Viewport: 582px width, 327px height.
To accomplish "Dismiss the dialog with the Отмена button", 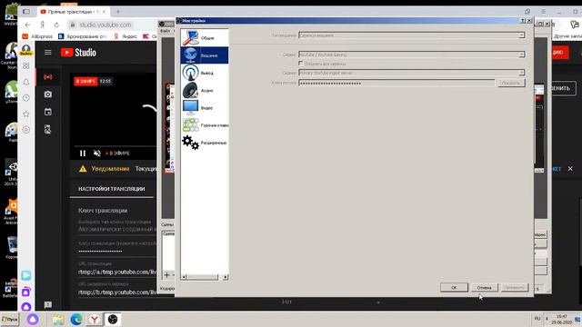I will point(484,287).
